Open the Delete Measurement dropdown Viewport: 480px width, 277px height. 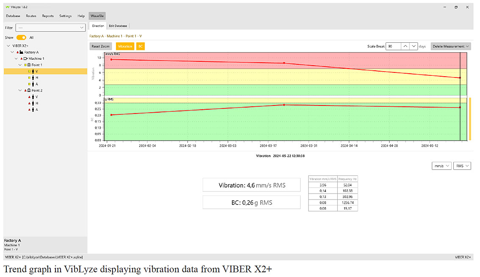coord(451,46)
